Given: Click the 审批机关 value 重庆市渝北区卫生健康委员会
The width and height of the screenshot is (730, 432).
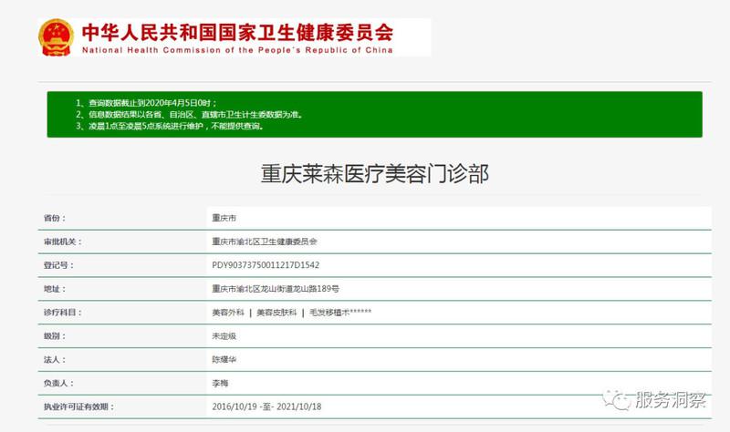Looking at the screenshot, I should click(264, 242).
